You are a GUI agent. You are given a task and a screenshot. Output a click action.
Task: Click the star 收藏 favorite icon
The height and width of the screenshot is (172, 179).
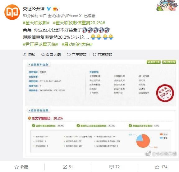pos(16,167)
